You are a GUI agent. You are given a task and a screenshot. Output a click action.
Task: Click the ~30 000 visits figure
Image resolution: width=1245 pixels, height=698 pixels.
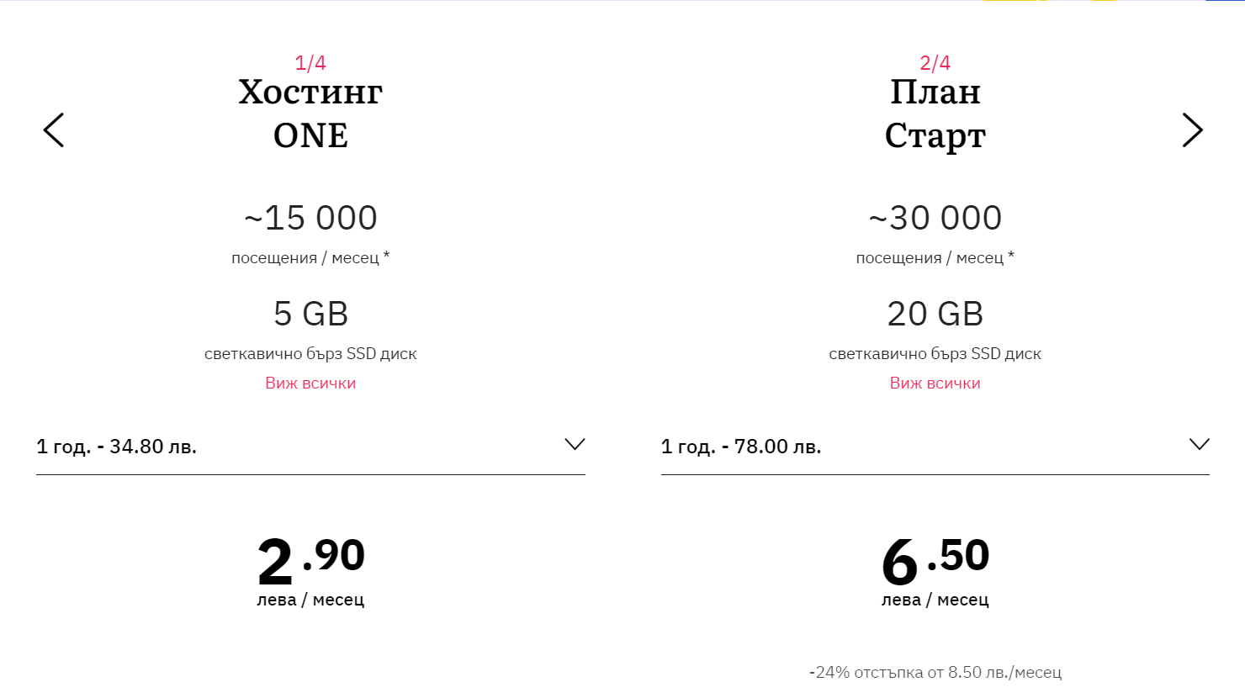tap(935, 219)
